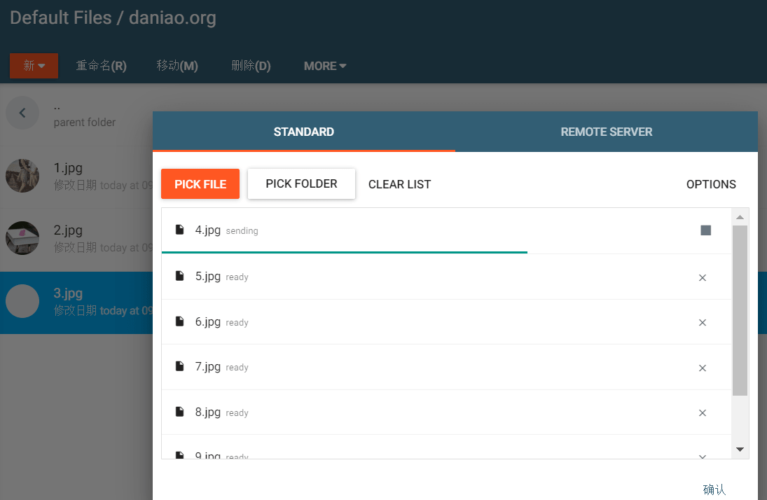Click the PICK FILE button
The image size is (767, 500).
click(200, 184)
